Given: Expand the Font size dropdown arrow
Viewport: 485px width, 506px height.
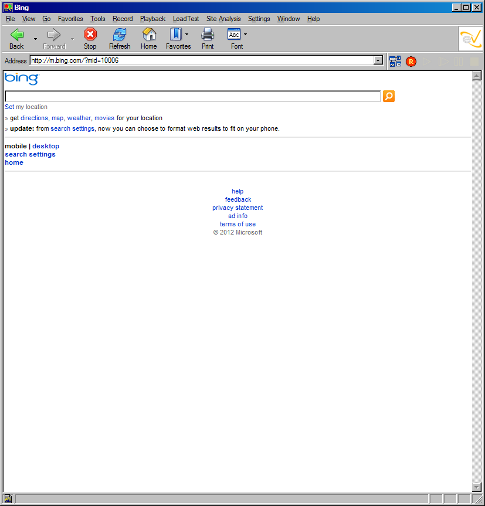Looking at the screenshot, I should click(245, 34).
